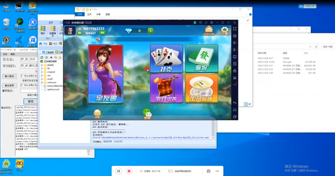This screenshot has height=176, width=335.
Task: Click the generated apk file path link
Action: click(x=151, y=137)
